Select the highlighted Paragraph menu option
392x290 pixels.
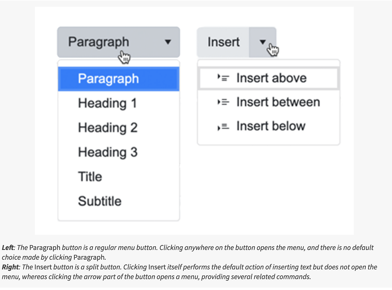[x=108, y=79]
